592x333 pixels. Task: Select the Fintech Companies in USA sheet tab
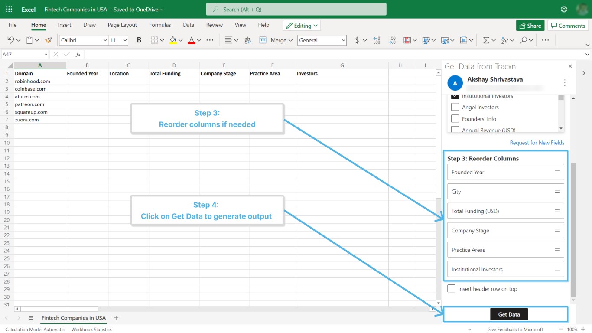click(x=74, y=318)
